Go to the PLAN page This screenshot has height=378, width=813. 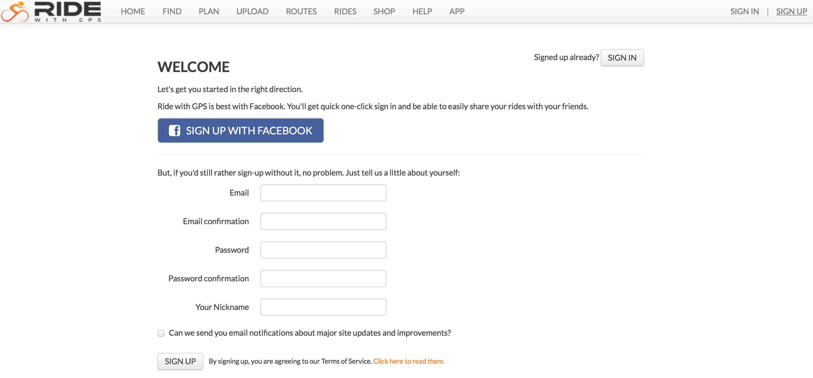(209, 11)
